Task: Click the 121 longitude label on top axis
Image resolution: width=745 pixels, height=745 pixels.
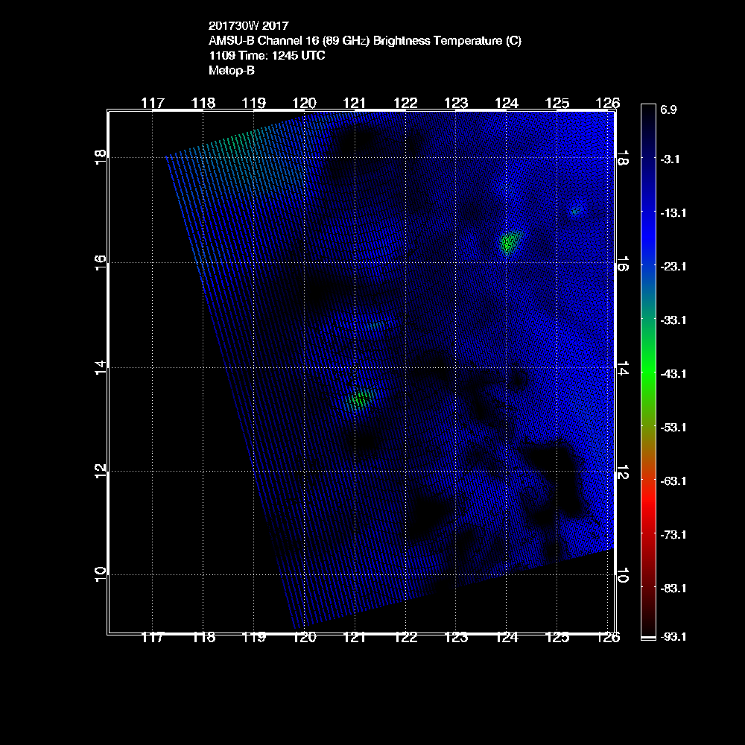Action: [x=355, y=103]
